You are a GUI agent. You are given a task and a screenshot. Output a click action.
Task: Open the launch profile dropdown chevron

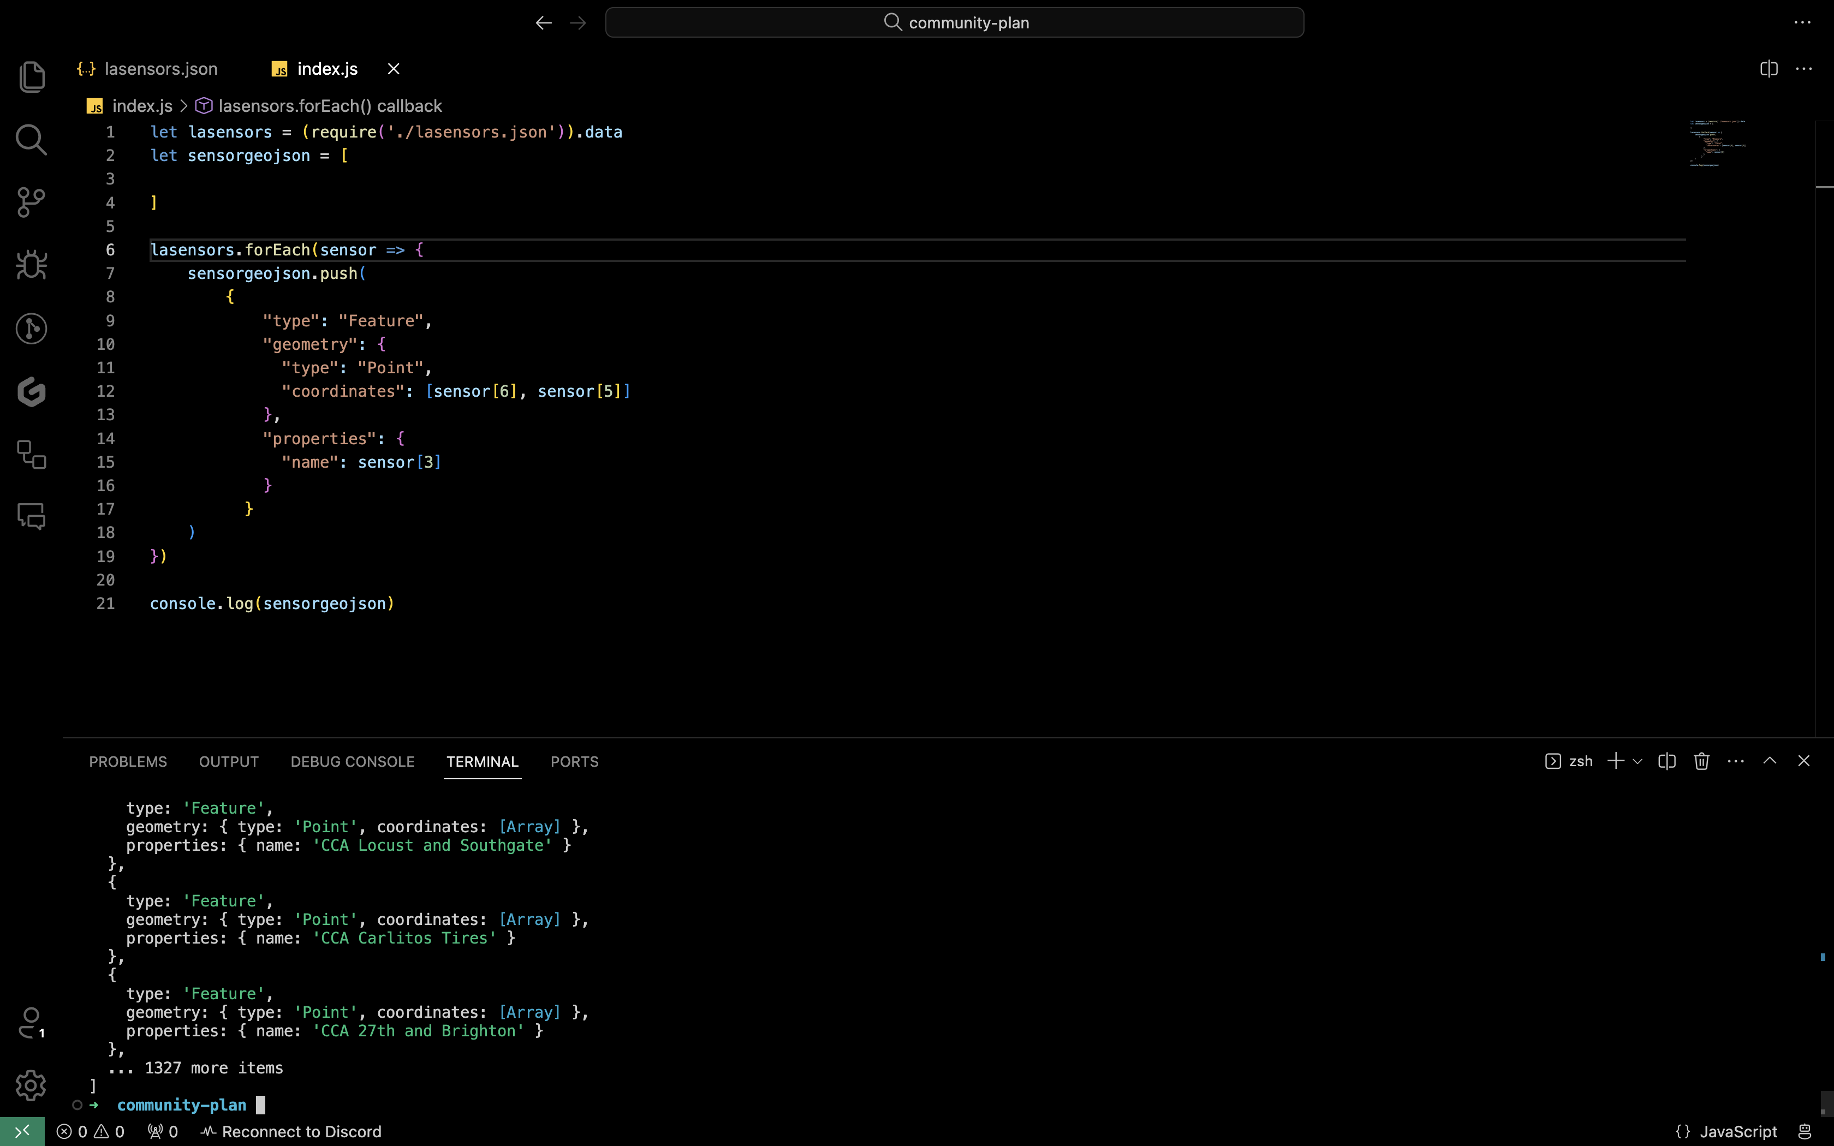[x=1637, y=761]
